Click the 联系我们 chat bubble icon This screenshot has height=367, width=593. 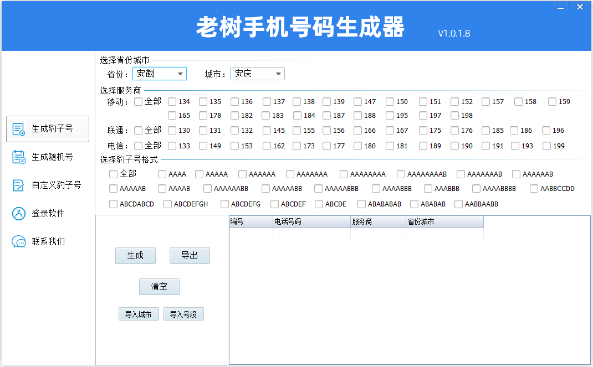pyautogui.click(x=18, y=242)
